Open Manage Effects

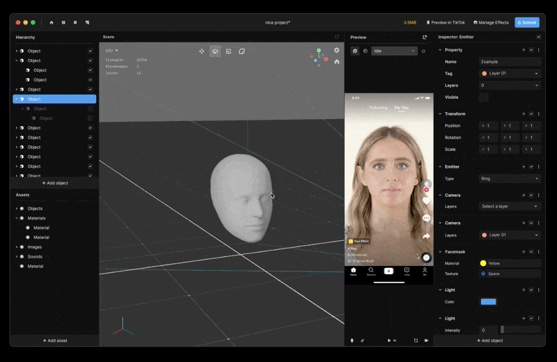click(491, 22)
